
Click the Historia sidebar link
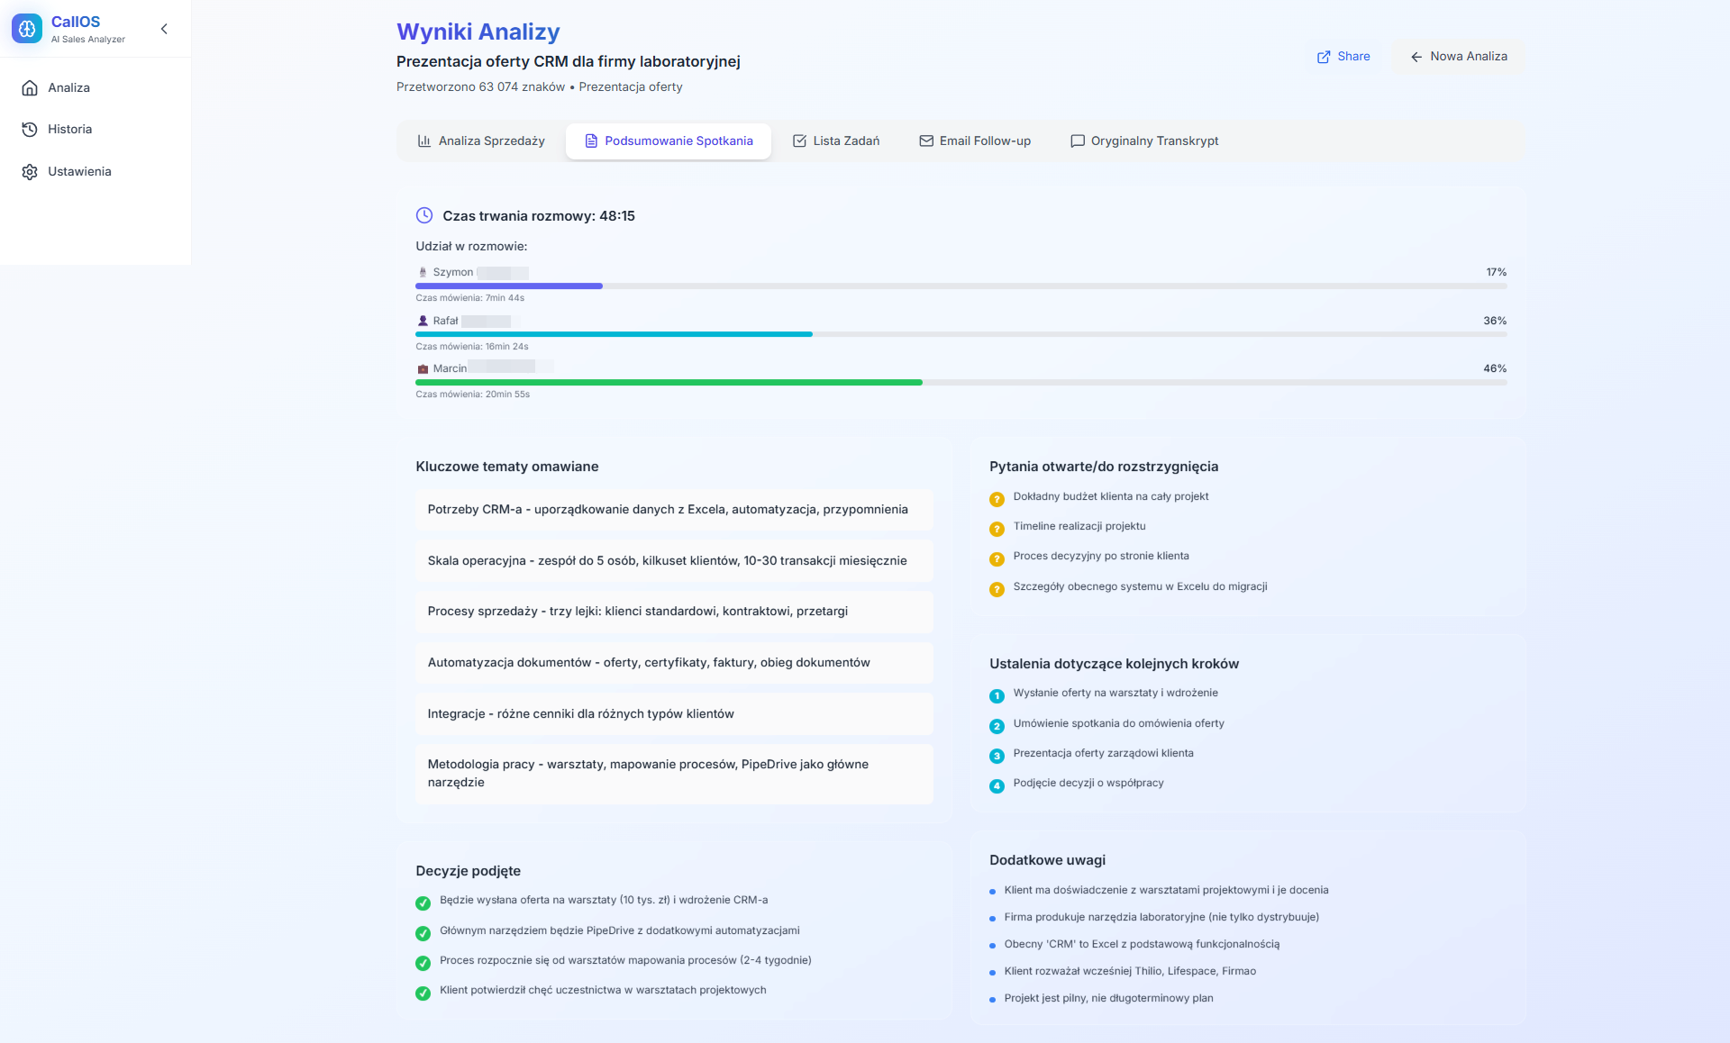tap(69, 129)
